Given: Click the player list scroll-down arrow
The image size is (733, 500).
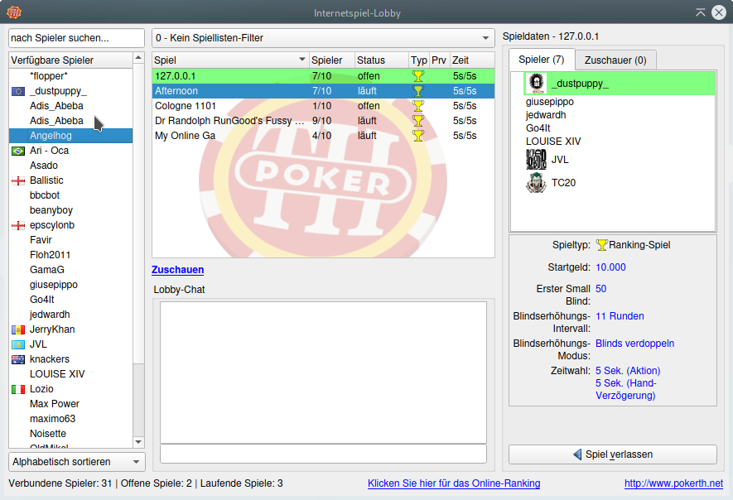Looking at the screenshot, I should [x=138, y=441].
